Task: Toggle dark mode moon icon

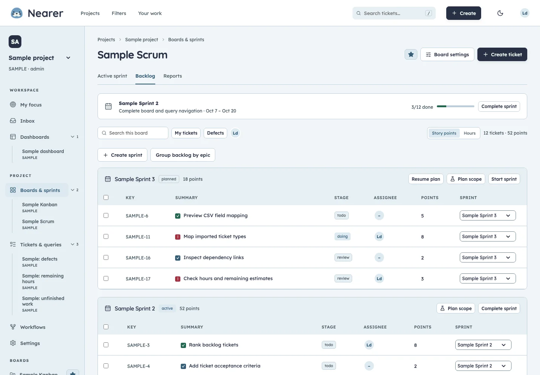Action: pos(500,13)
